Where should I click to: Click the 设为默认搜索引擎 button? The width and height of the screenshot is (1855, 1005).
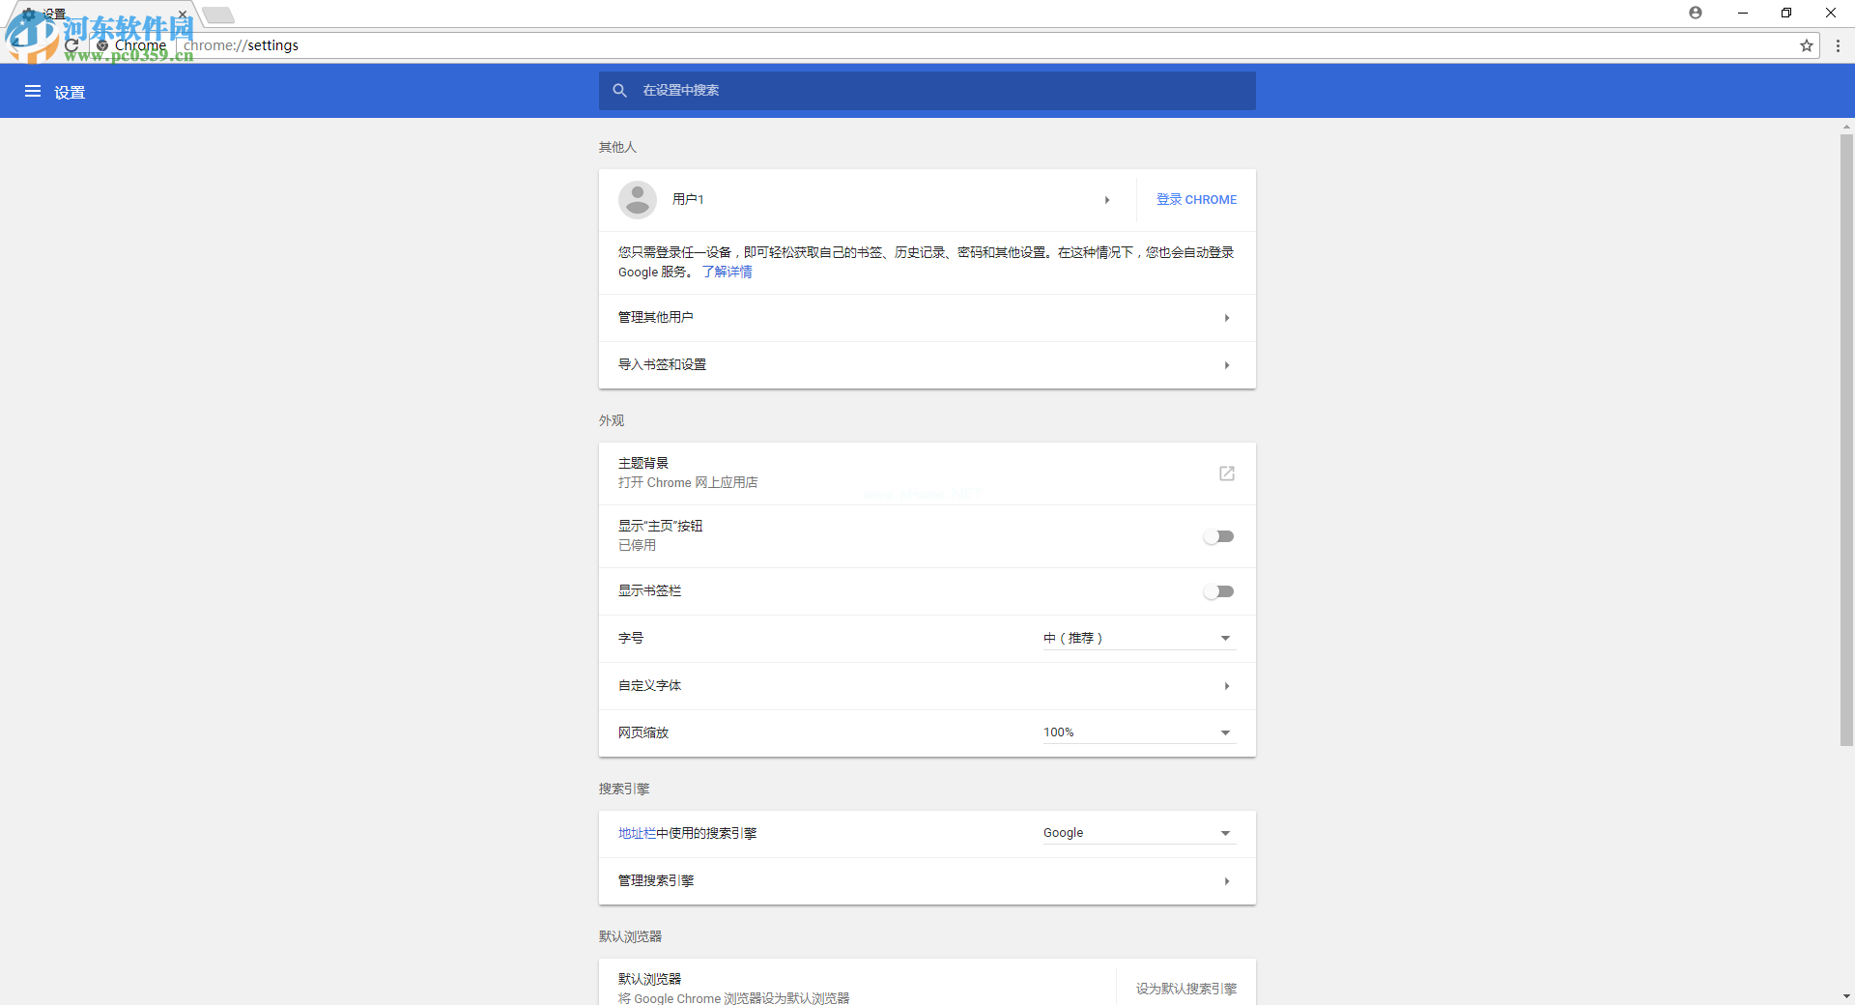click(1185, 989)
